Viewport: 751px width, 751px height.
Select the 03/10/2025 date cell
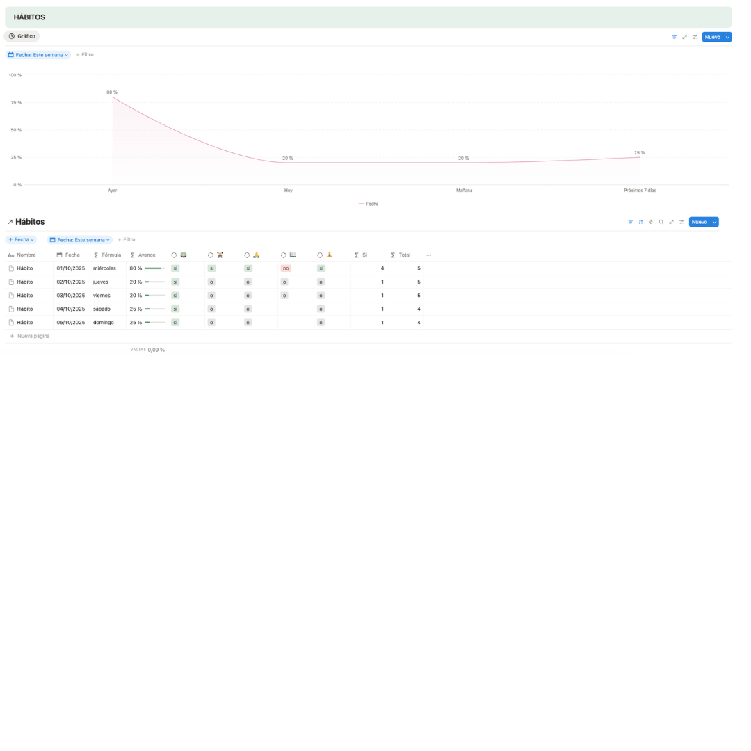[x=72, y=296]
